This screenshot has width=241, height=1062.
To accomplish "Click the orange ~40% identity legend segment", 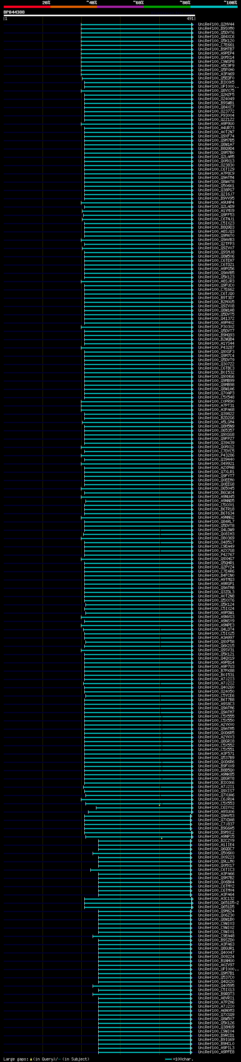I will click(74, 7).
